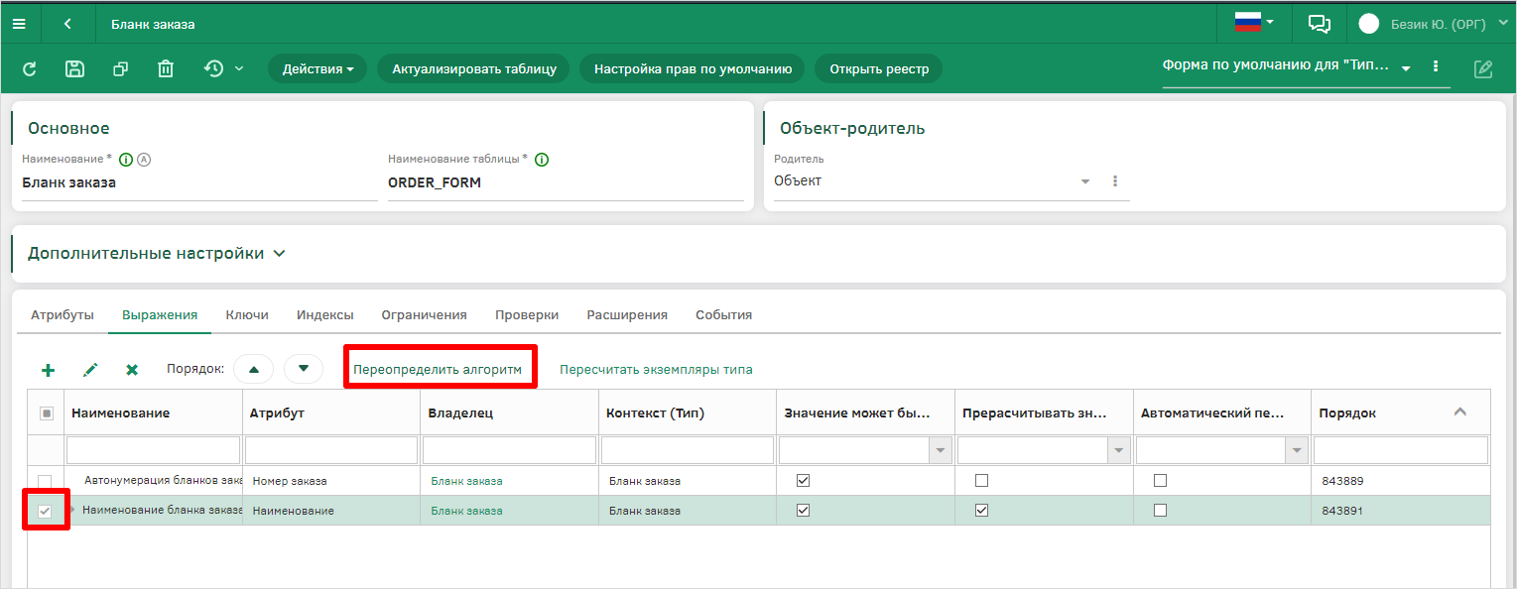Open the Прерасчитывать filter dropdown
The image size is (1517, 589).
[x=1118, y=450]
